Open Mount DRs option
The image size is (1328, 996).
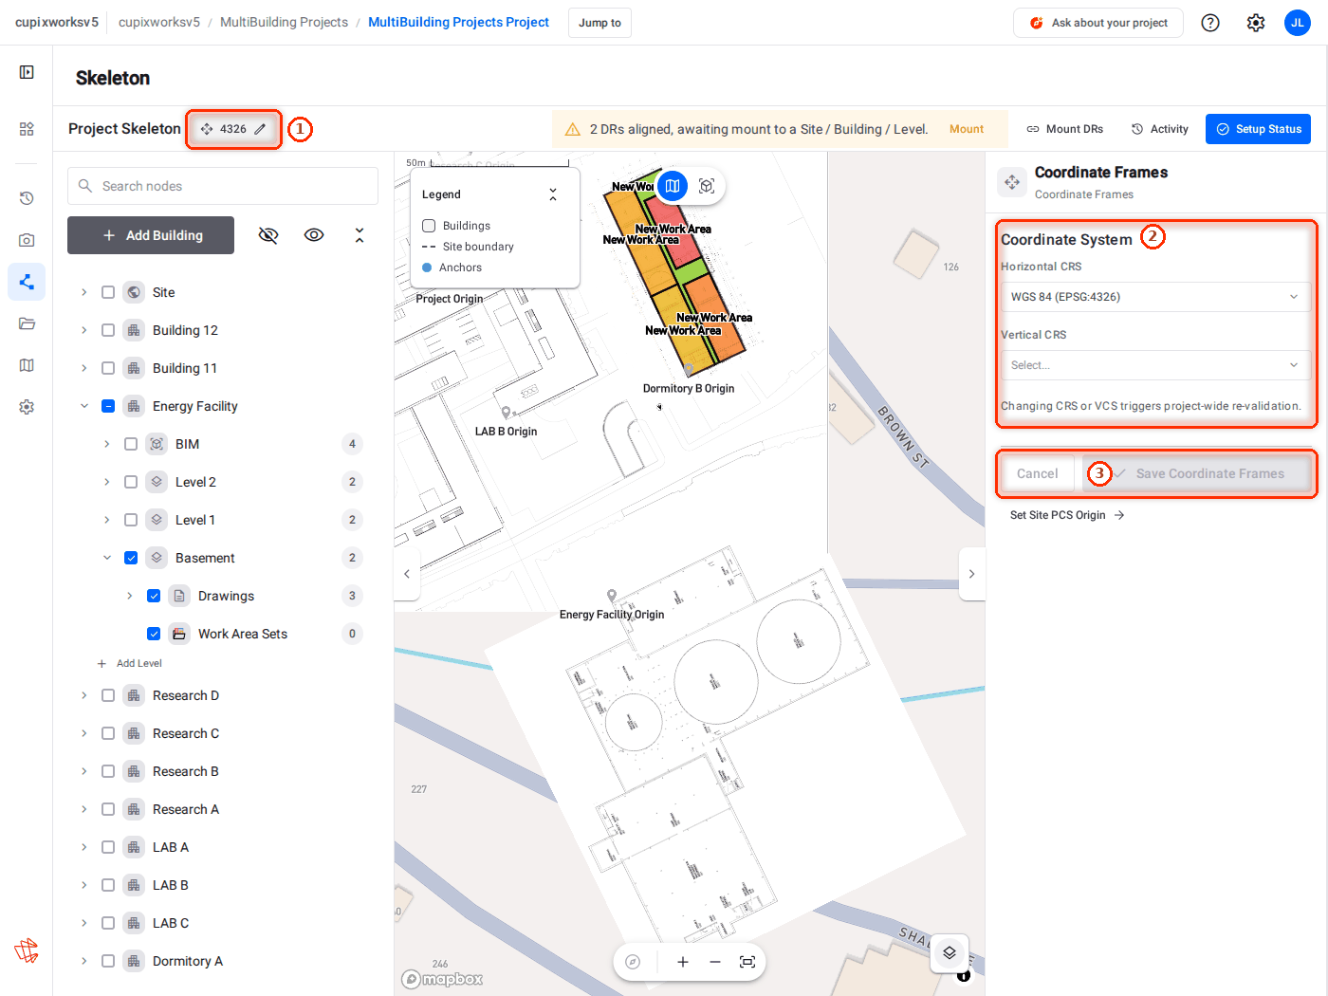coord(1064,129)
